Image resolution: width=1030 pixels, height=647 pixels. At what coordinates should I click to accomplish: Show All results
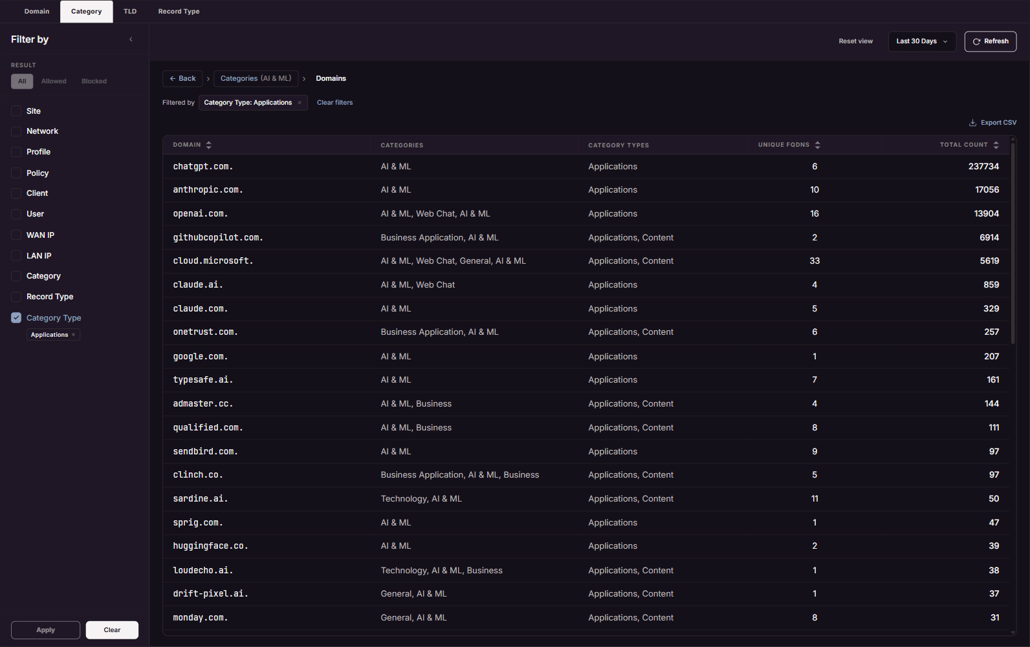coord(22,81)
